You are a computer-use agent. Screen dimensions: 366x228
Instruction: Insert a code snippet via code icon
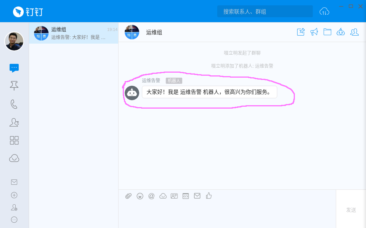coord(185,196)
